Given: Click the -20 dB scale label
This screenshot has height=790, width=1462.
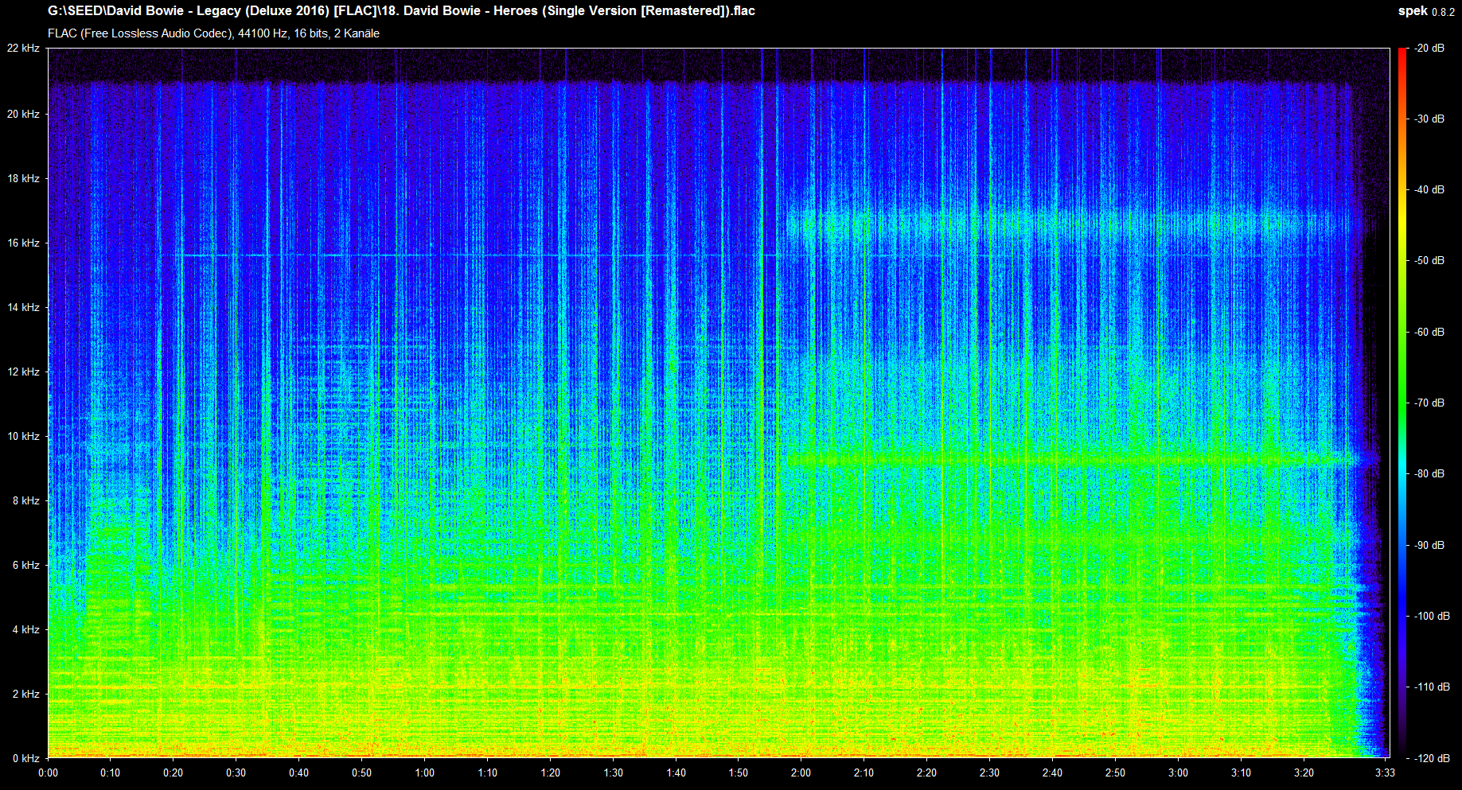Looking at the screenshot, I should point(1429,49).
